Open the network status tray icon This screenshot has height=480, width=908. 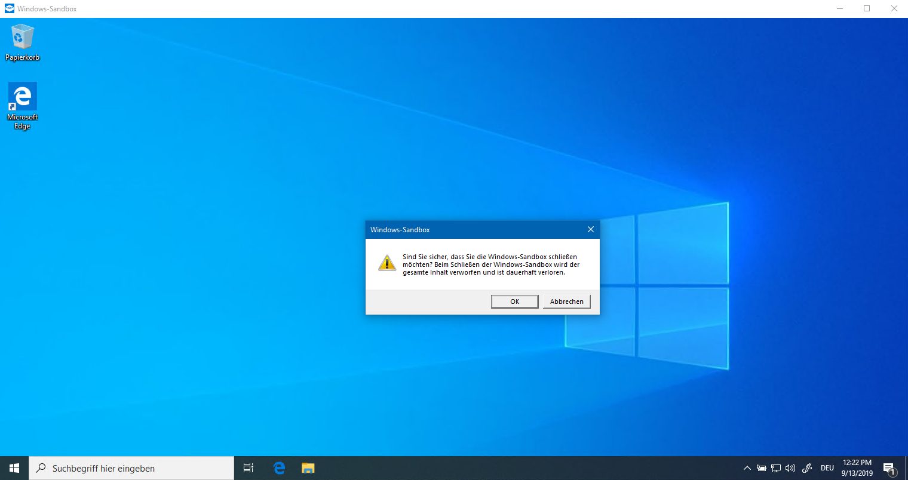coord(776,468)
